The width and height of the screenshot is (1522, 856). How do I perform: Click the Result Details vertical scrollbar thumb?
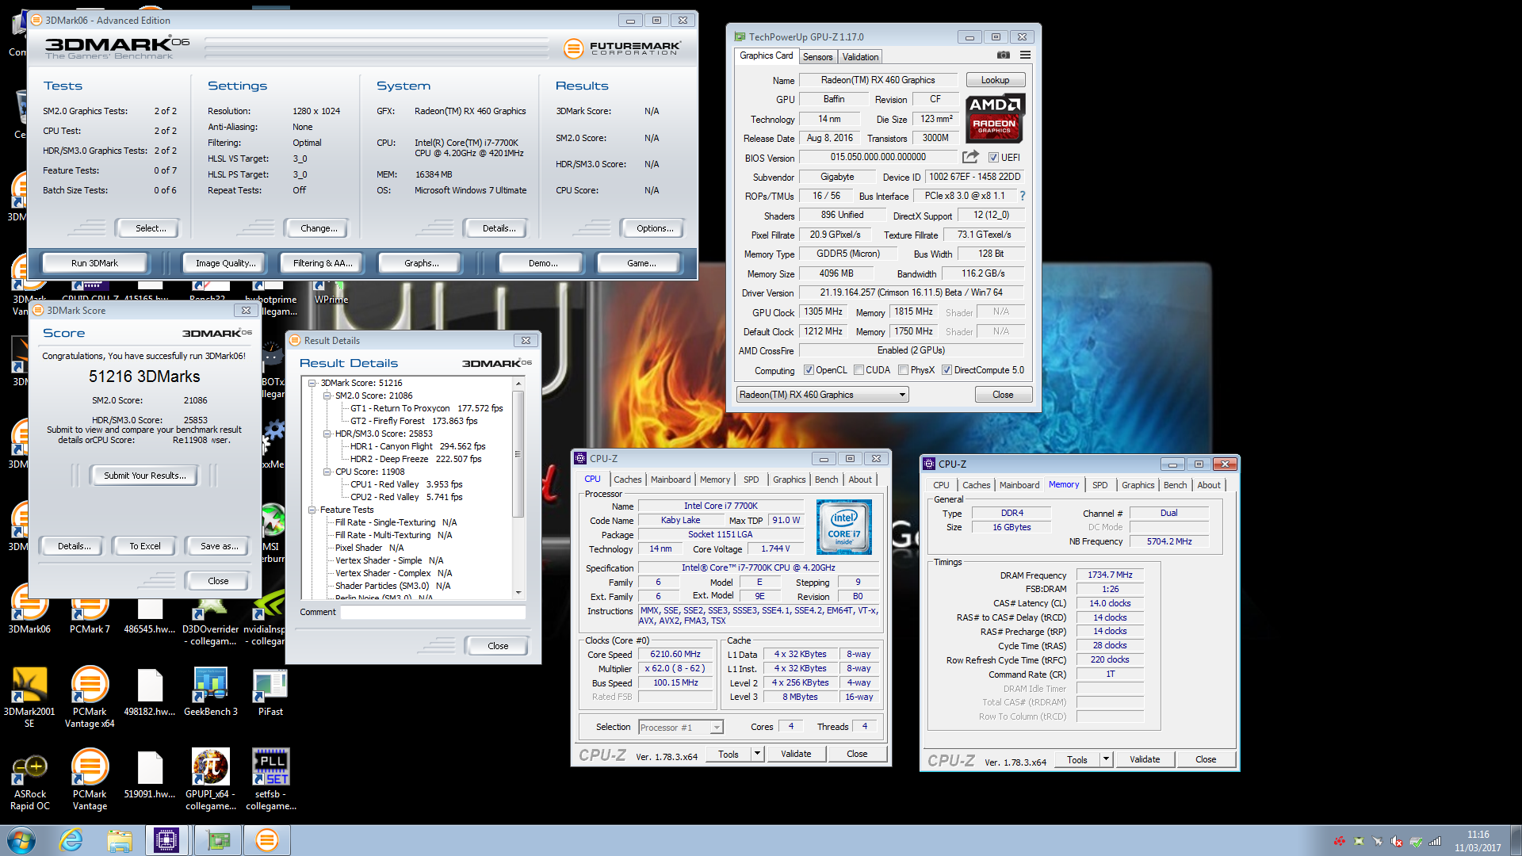pyautogui.click(x=518, y=454)
